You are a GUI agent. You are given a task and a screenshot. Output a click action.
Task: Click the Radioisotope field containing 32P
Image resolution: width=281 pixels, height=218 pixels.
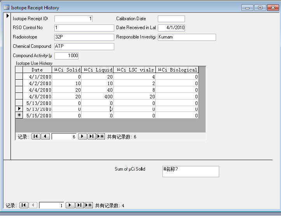coord(84,37)
